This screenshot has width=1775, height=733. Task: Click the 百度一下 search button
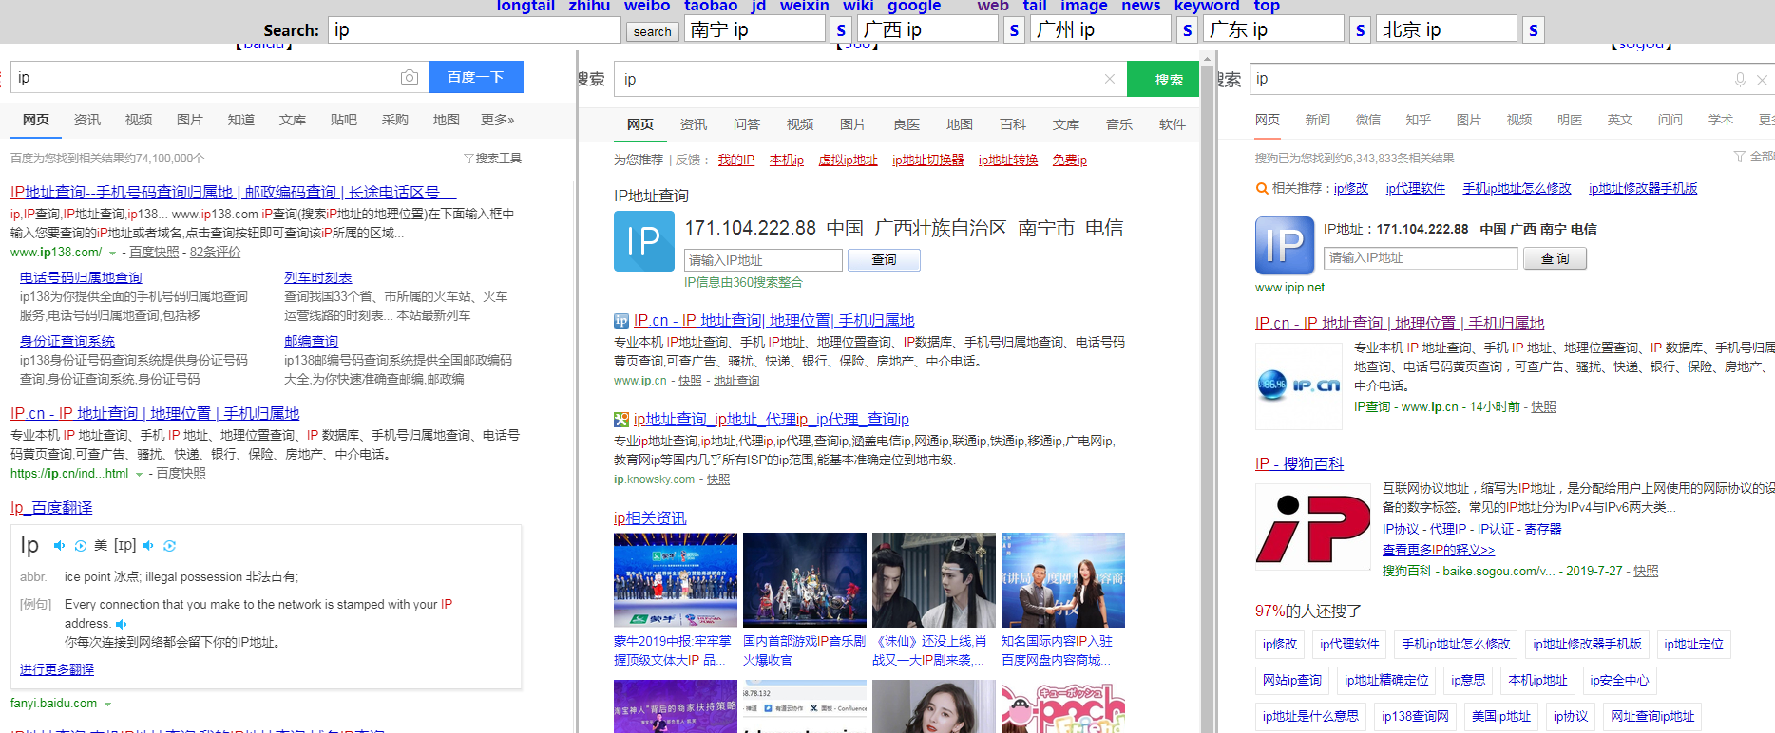476,77
